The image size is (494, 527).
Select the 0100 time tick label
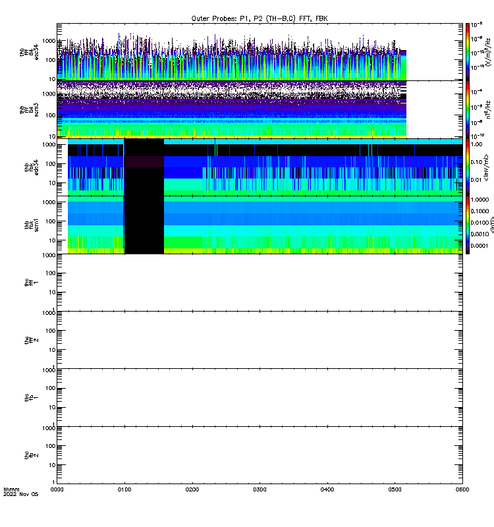[124, 489]
